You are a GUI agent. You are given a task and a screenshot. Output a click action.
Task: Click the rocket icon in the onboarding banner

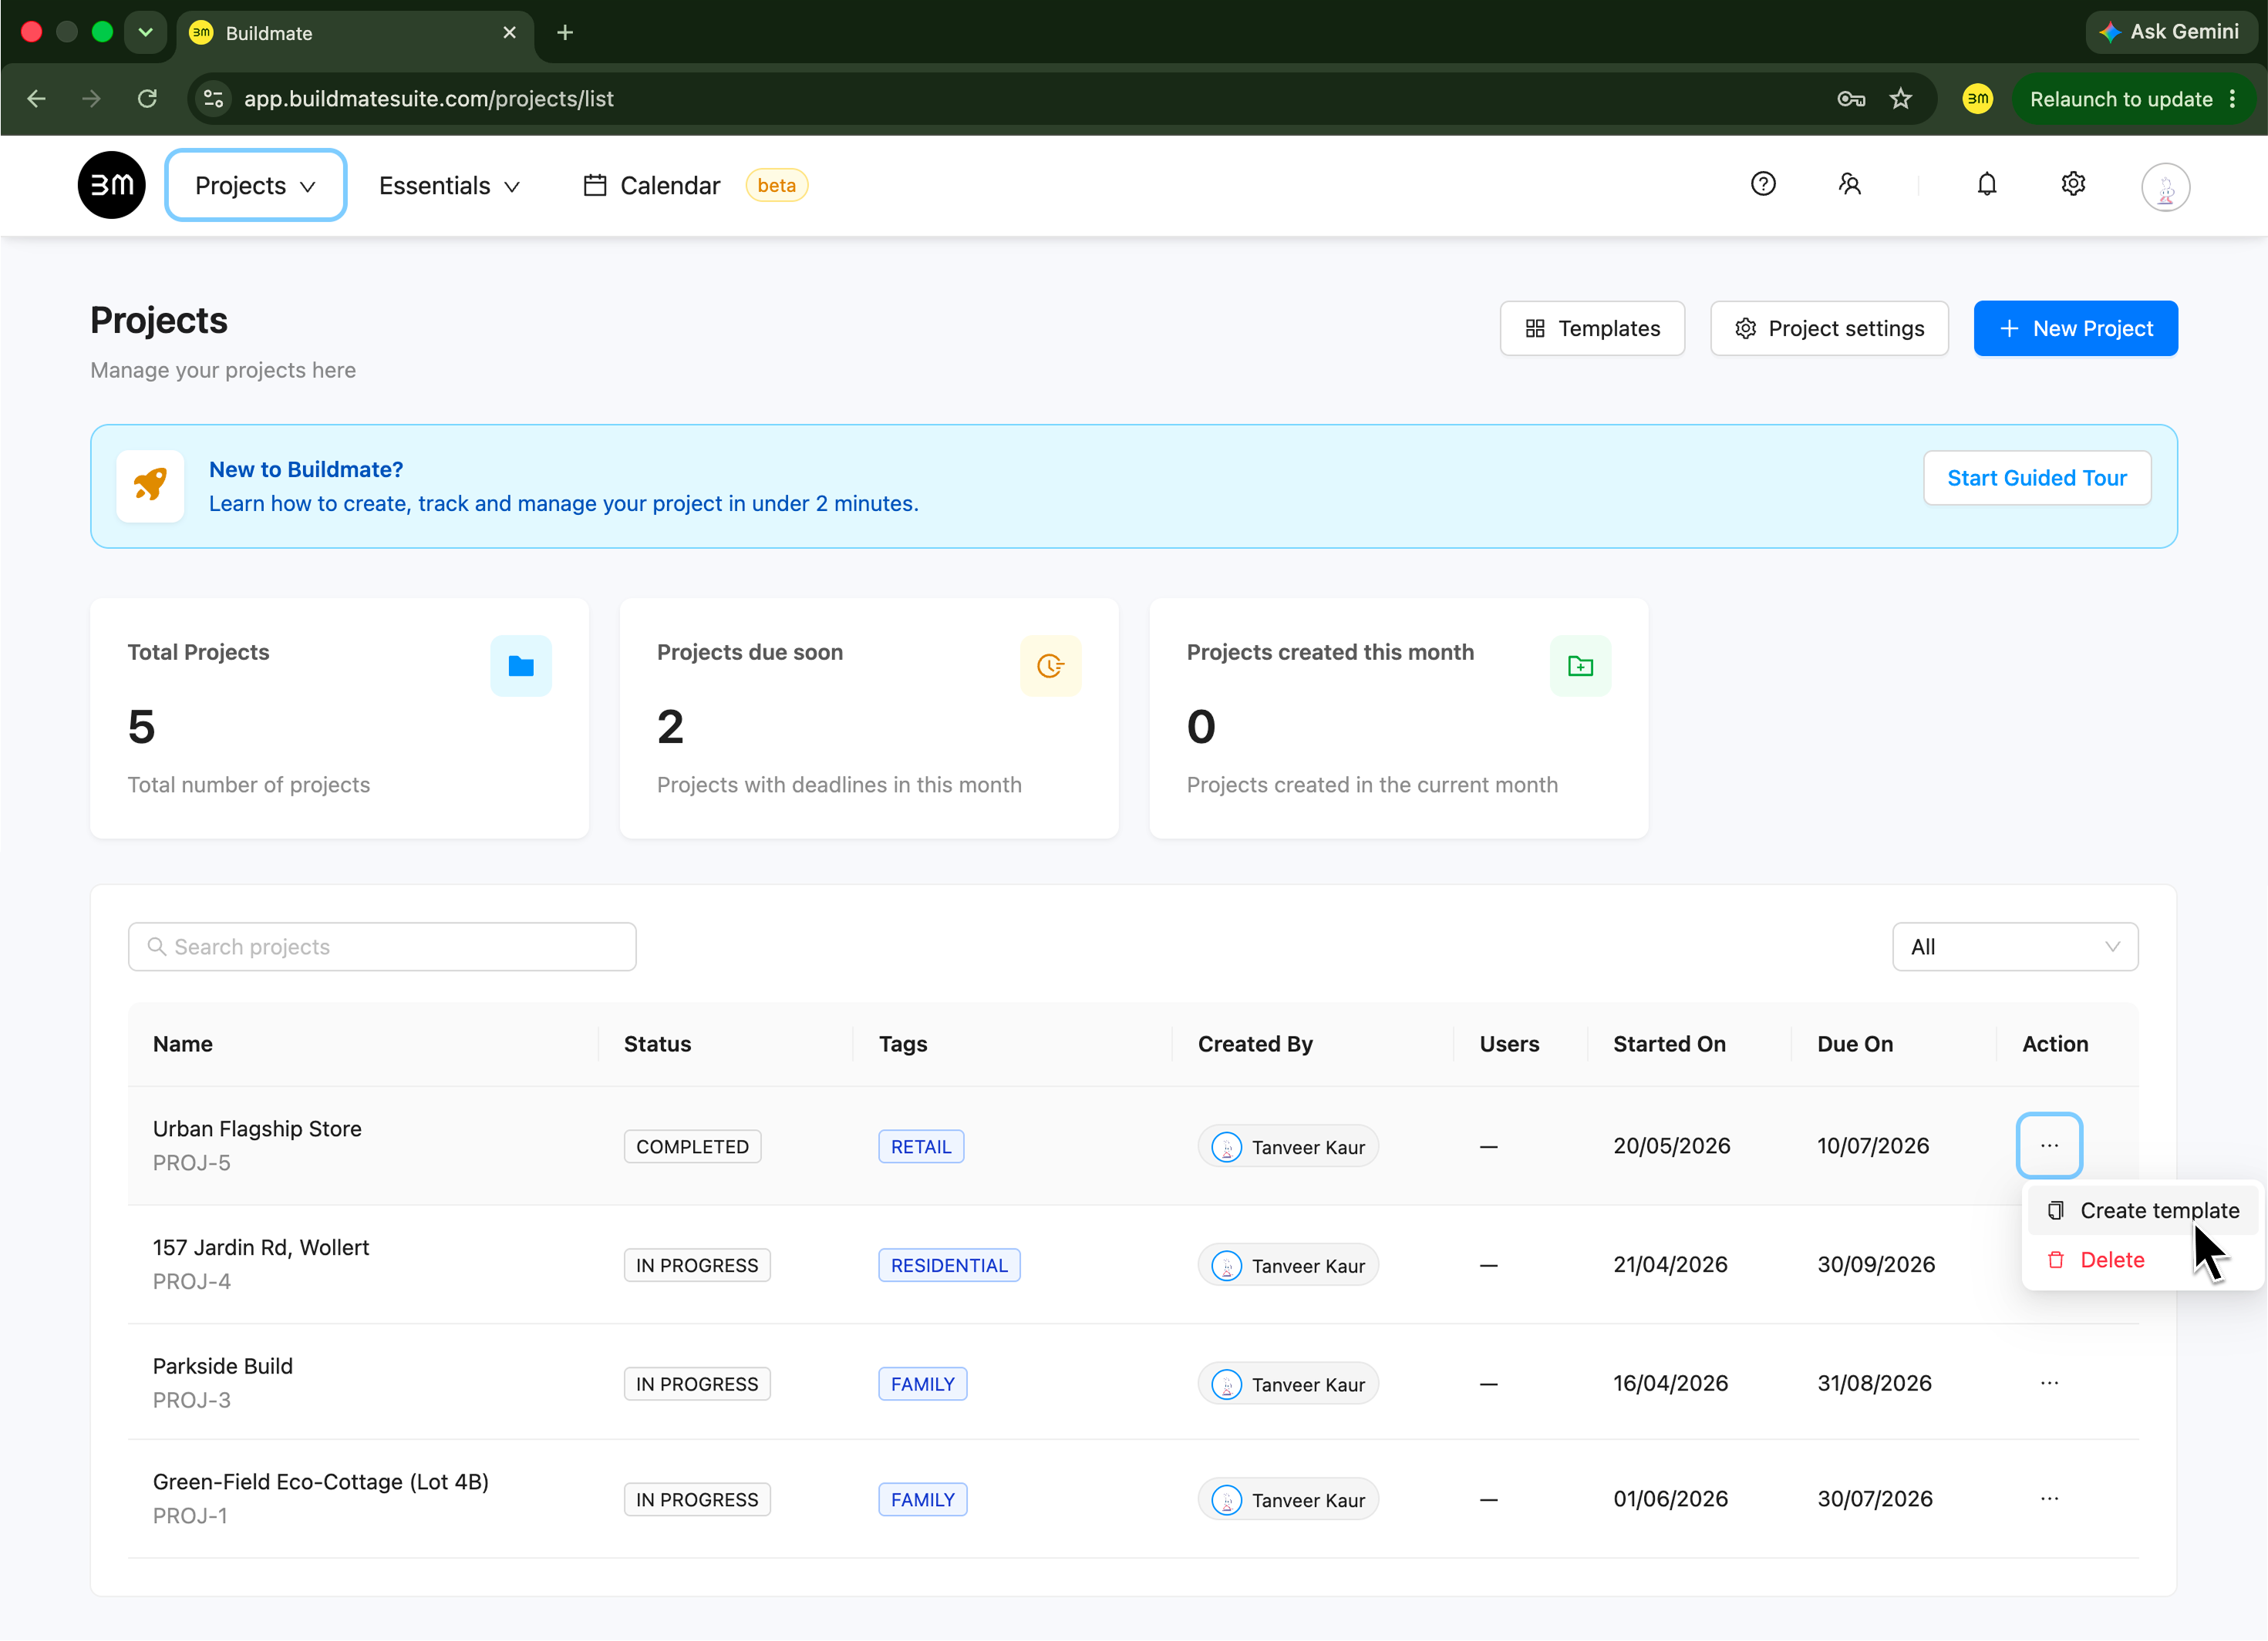(x=150, y=486)
